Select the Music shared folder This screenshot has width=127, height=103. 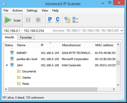coord(26,84)
